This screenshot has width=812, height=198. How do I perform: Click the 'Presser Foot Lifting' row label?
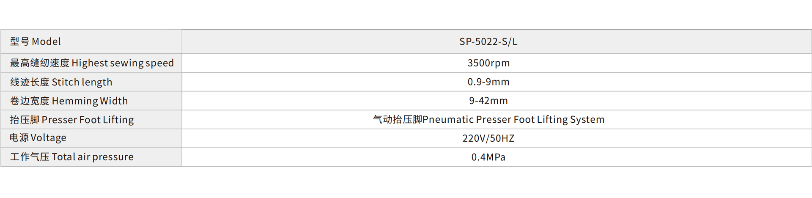(x=88, y=120)
